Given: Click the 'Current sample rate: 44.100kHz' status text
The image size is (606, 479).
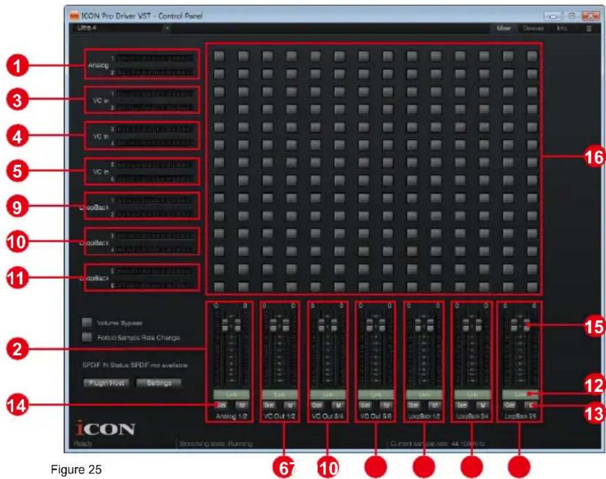Looking at the screenshot, I should click(x=437, y=444).
